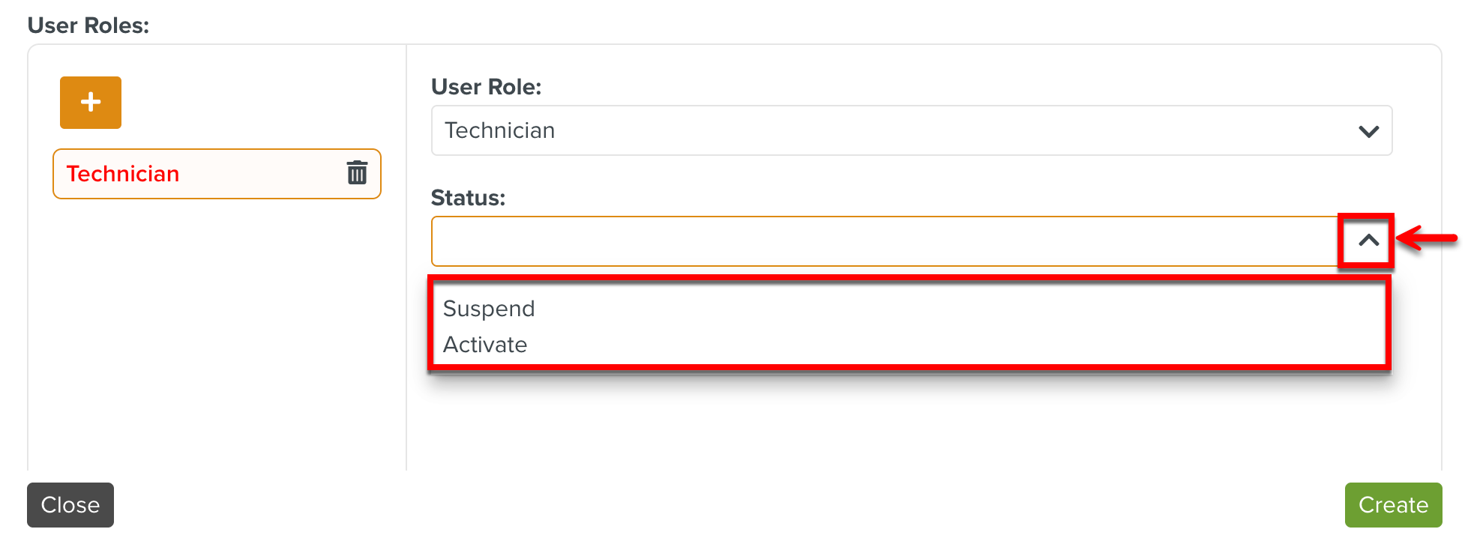Click inside the empty Status field

(x=885, y=241)
